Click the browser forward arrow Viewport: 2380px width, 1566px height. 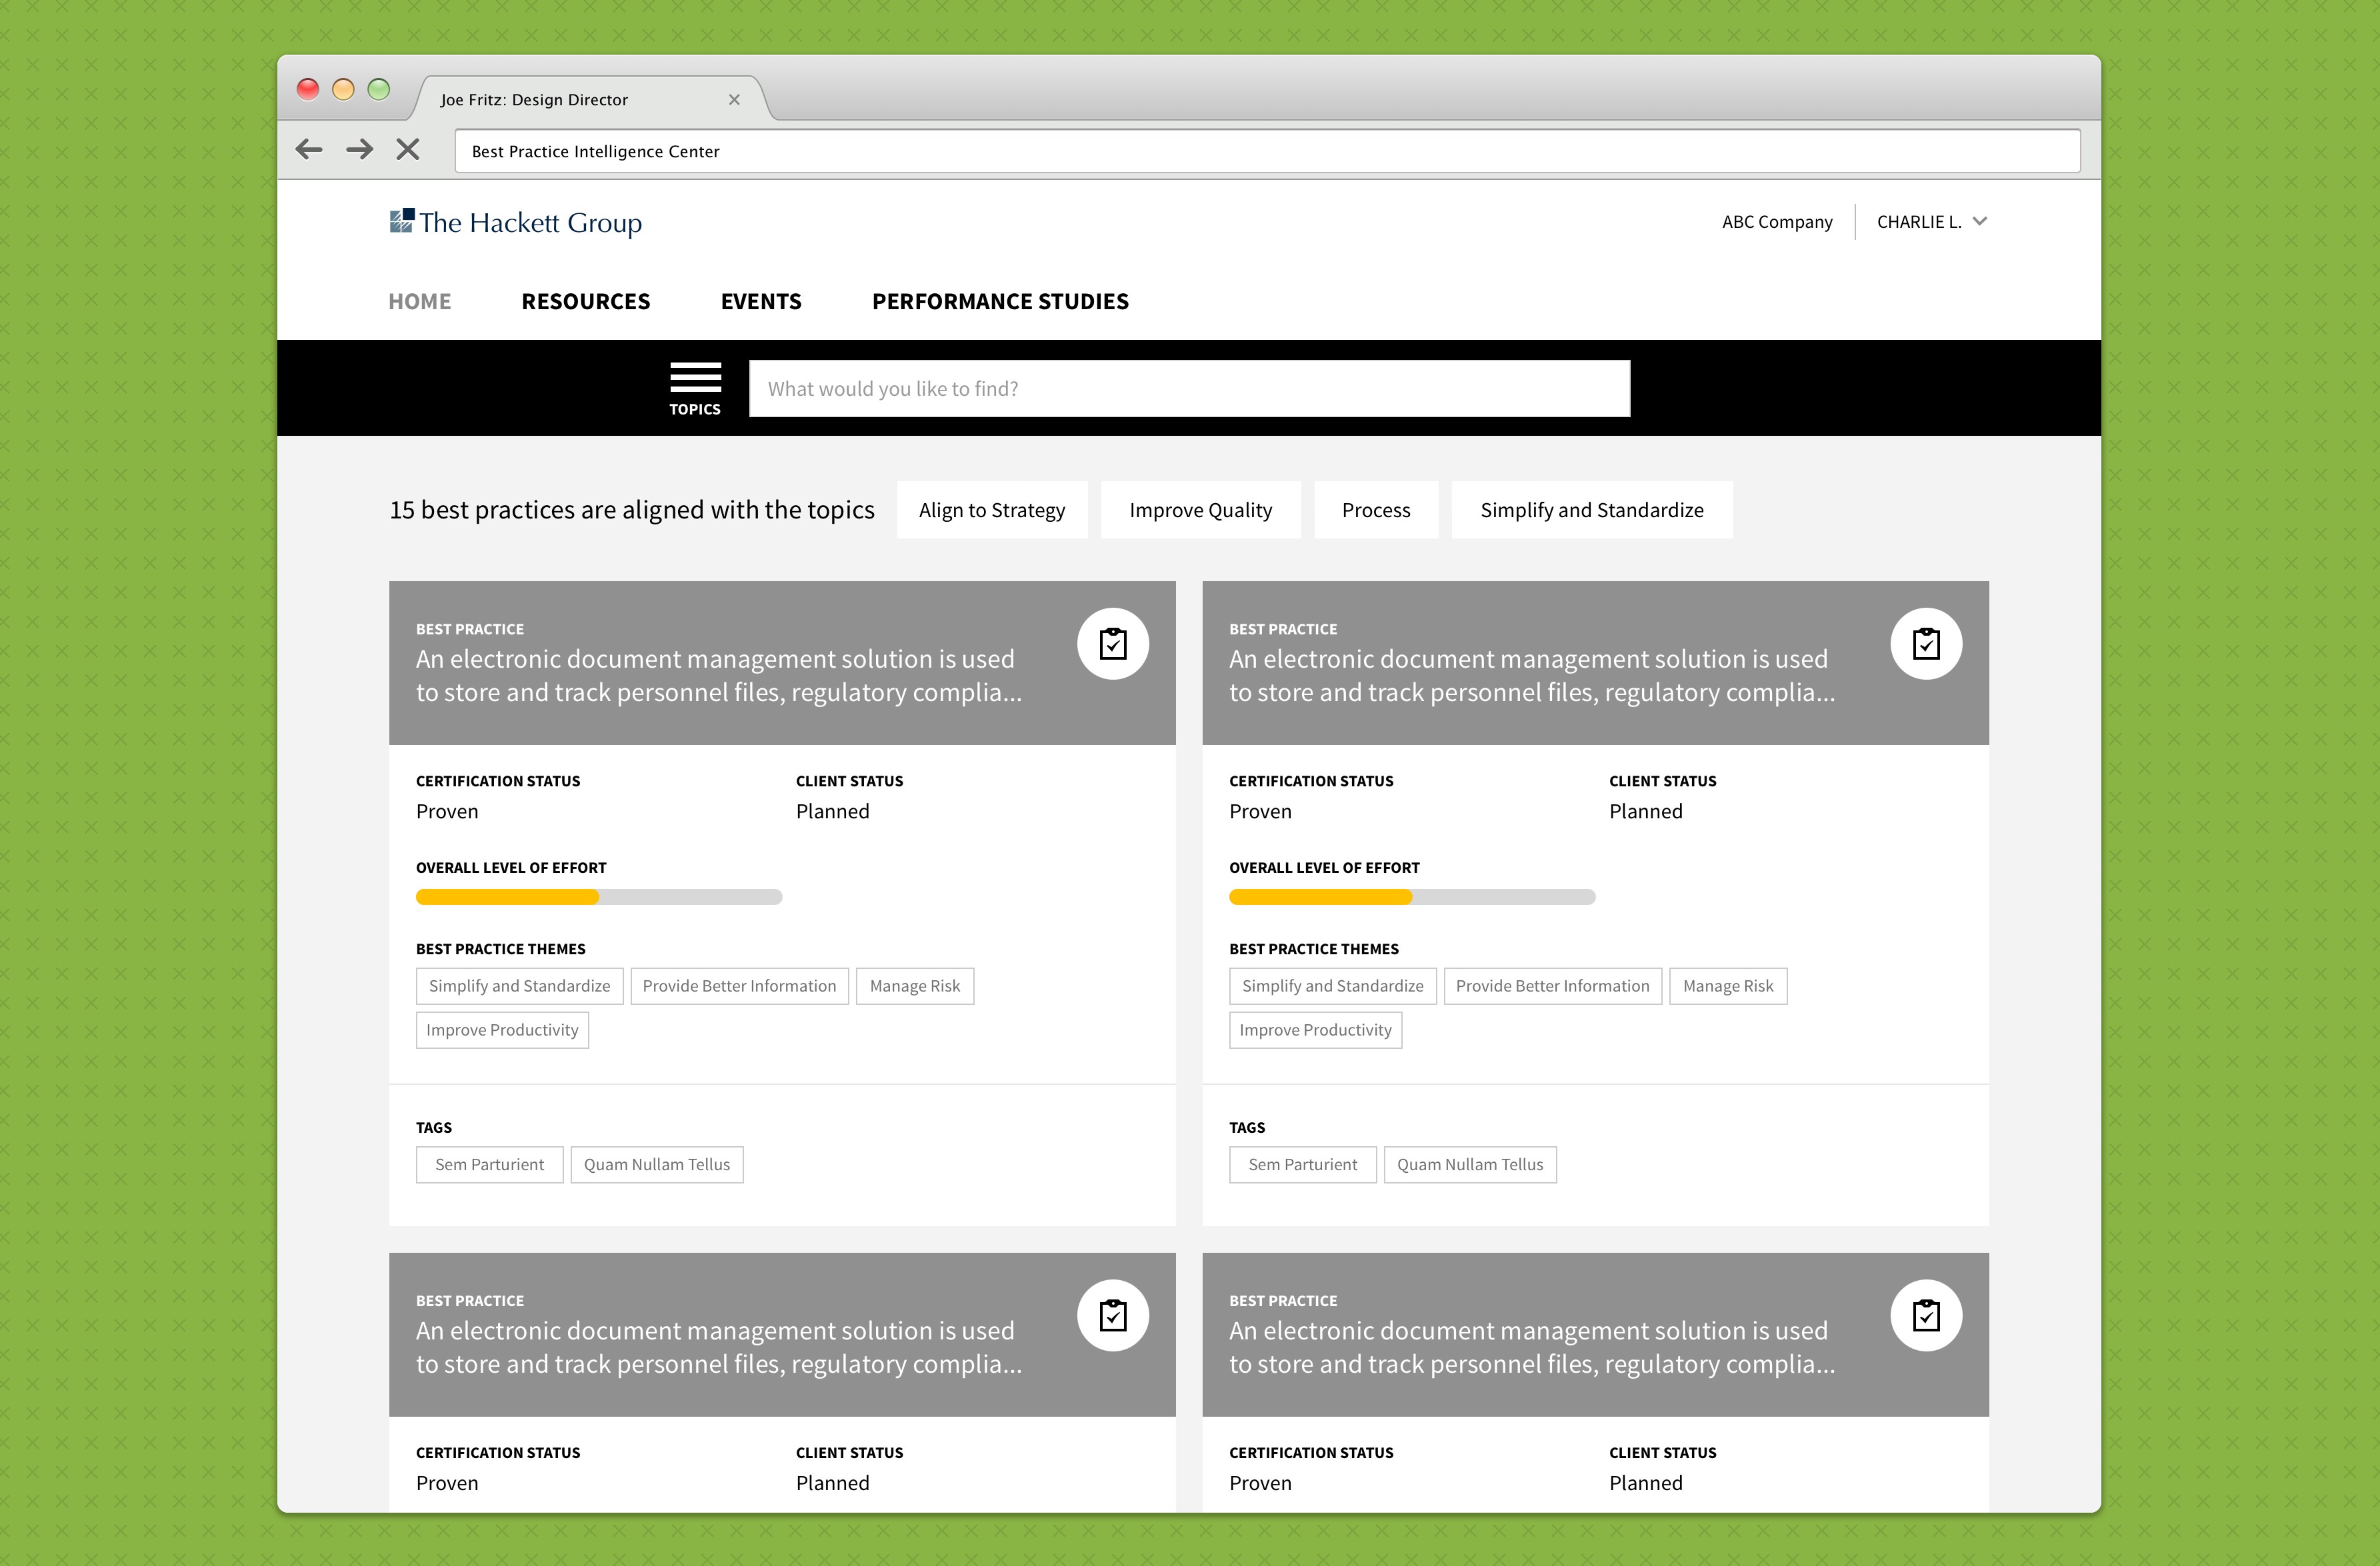[x=359, y=150]
